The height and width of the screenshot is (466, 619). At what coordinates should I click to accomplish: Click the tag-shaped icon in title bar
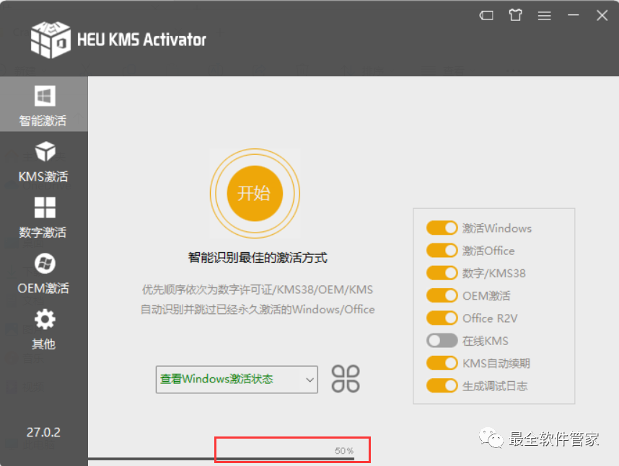click(486, 15)
